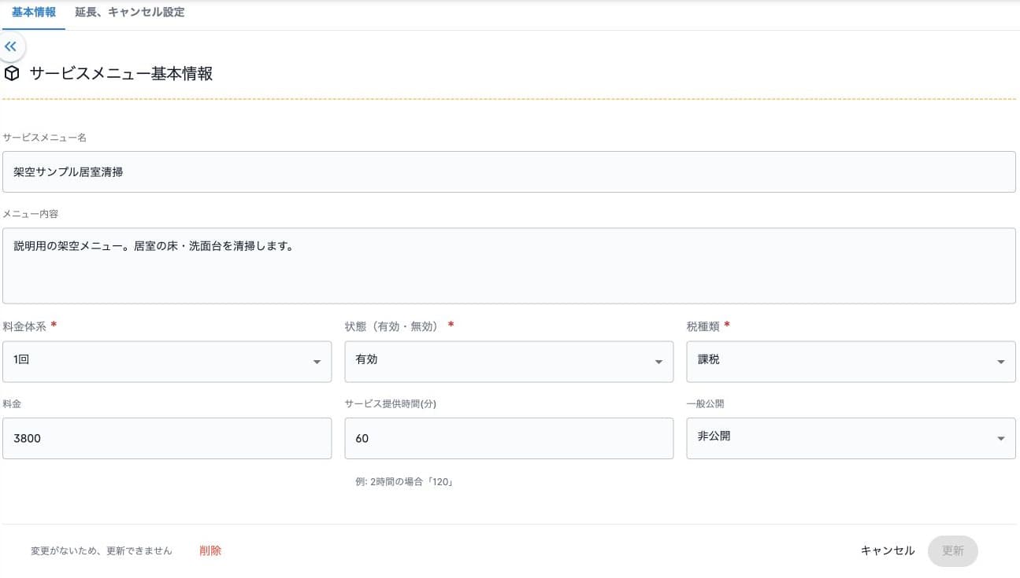
Task: Click the red 削除 link
Action: point(210,550)
